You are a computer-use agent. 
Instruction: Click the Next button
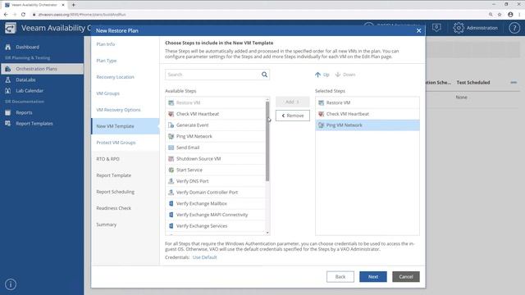(x=373, y=277)
